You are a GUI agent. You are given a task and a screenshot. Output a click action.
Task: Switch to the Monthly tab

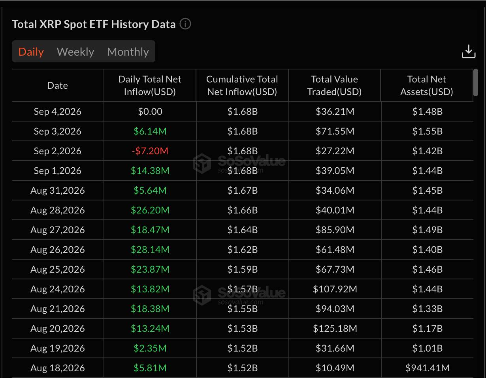coord(128,52)
